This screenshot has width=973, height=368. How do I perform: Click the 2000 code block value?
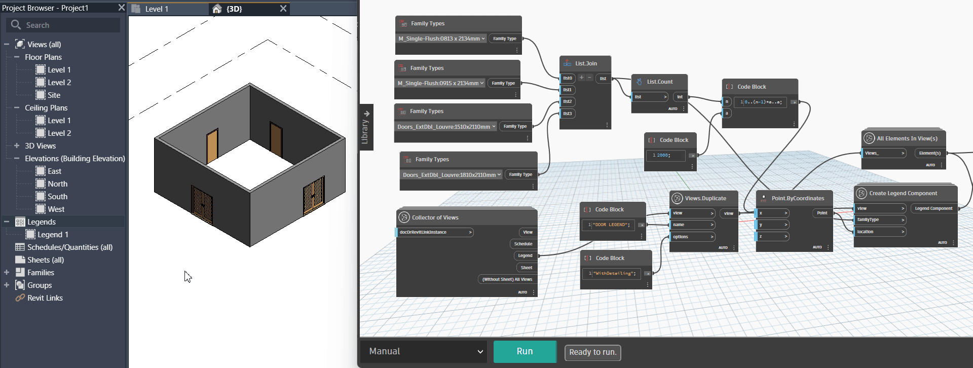(x=663, y=155)
